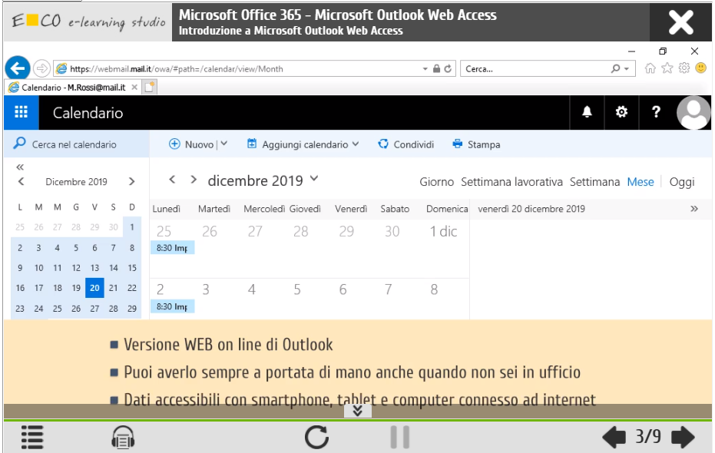Open the search provider dropdown arrow
Viewport: 715px width, 453px height.
click(627, 69)
